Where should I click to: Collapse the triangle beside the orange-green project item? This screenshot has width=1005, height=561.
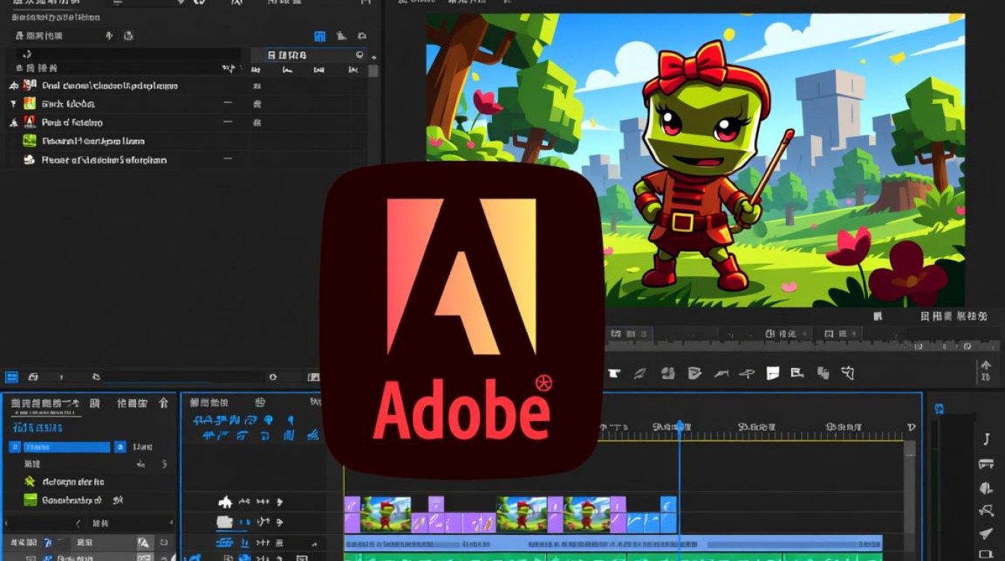click(x=13, y=104)
